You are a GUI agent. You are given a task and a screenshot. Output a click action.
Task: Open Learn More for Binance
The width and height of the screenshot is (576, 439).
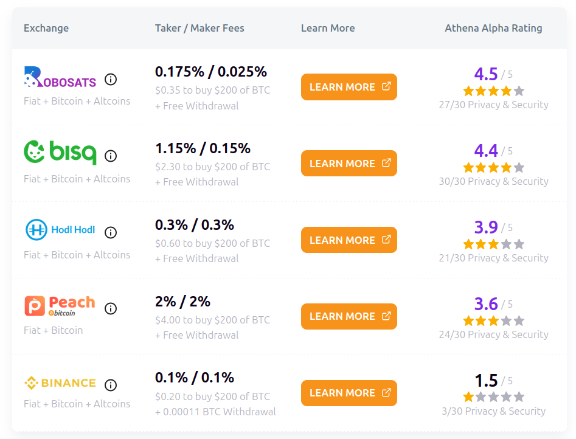coord(349,393)
